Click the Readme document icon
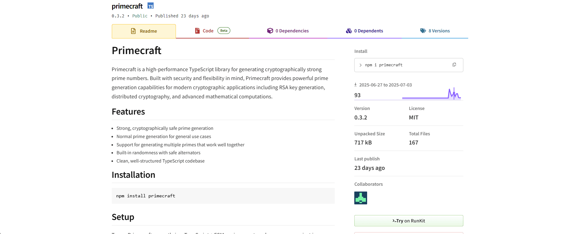 [133, 31]
